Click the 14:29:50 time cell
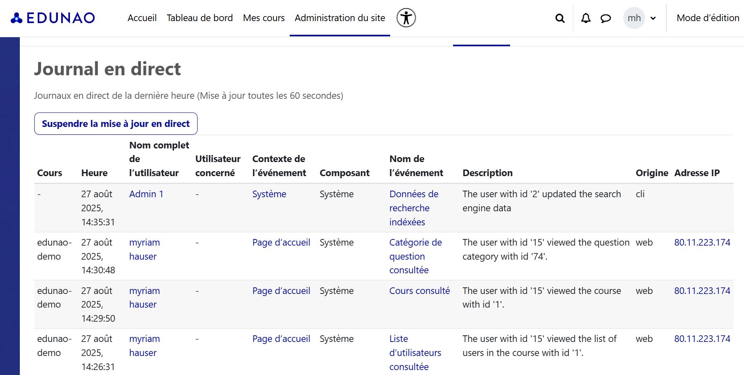744x375 pixels. point(98,304)
